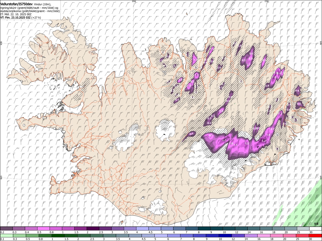Click the '0.1' label on the lower legend

pos(2,239)
